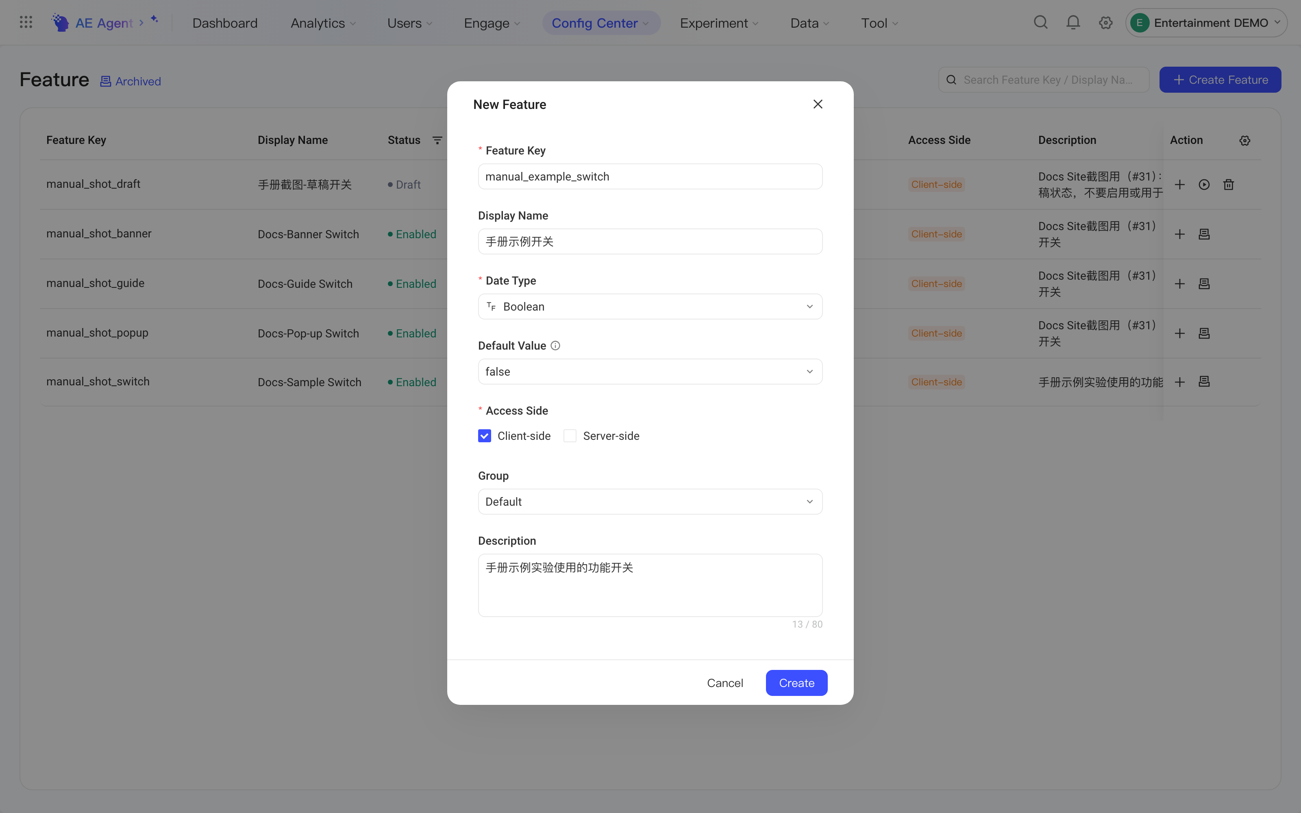Open the Default Value false dropdown
The width and height of the screenshot is (1301, 813).
(x=650, y=372)
